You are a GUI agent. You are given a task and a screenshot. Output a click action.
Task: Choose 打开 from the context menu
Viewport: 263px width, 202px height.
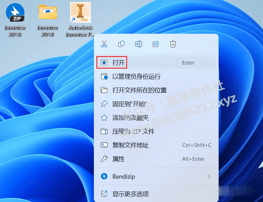pos(156,63)
